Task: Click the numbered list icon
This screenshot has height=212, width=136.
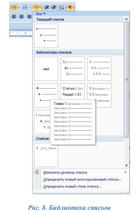Action: 25,7
